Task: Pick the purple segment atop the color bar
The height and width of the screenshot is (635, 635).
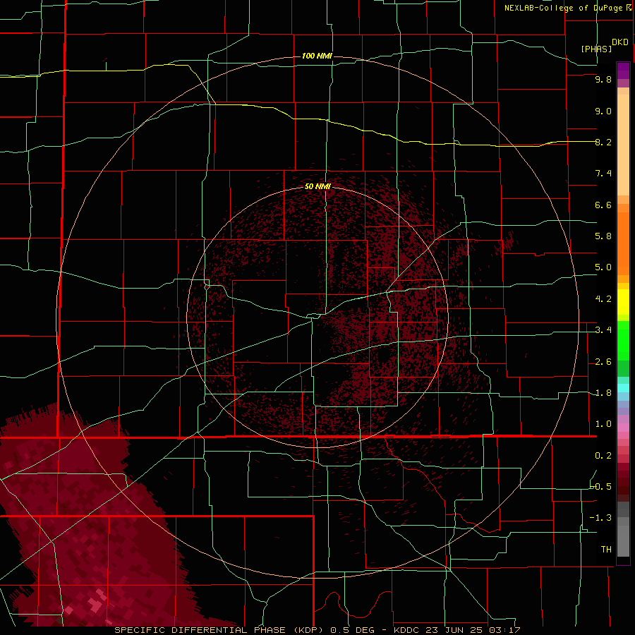Action: (x=623, y=71)
